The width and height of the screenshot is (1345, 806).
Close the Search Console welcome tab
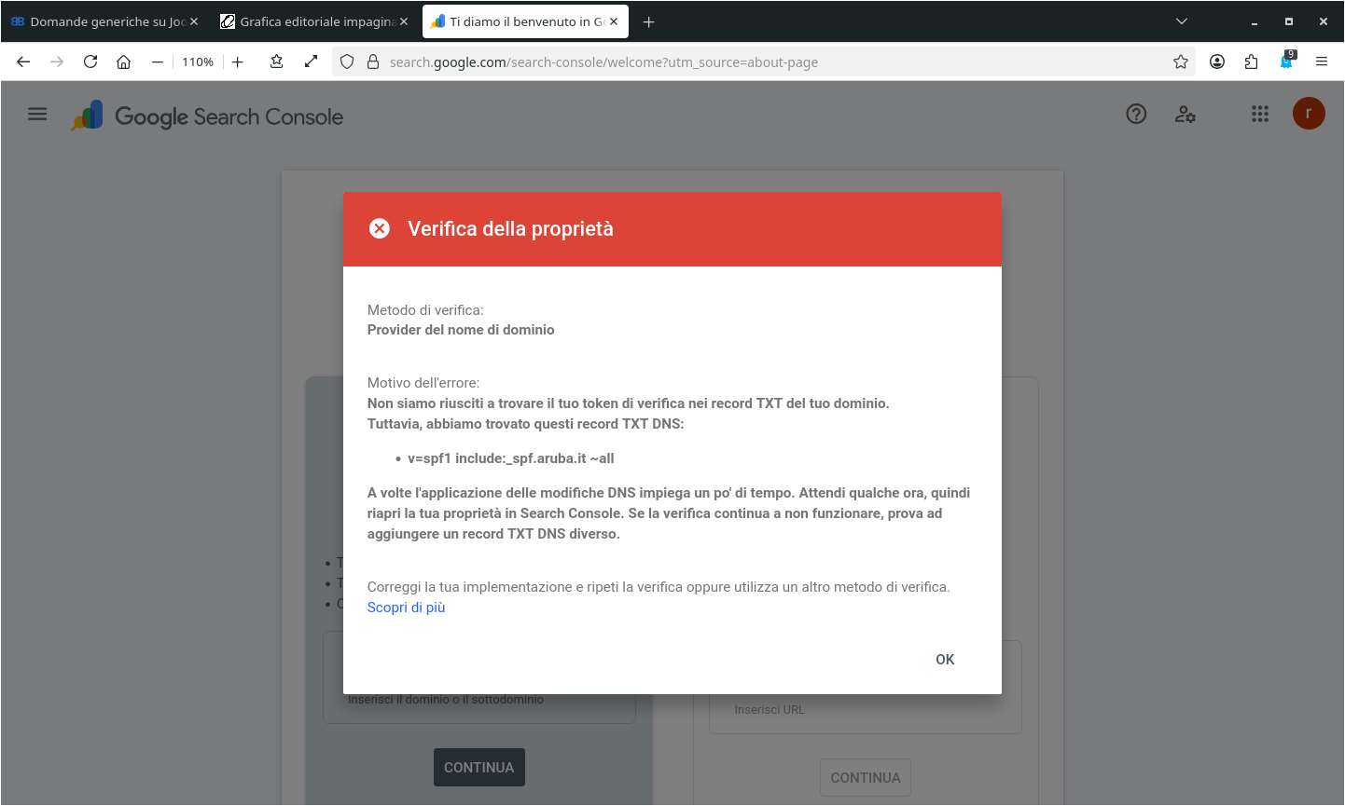pos(614,21)
